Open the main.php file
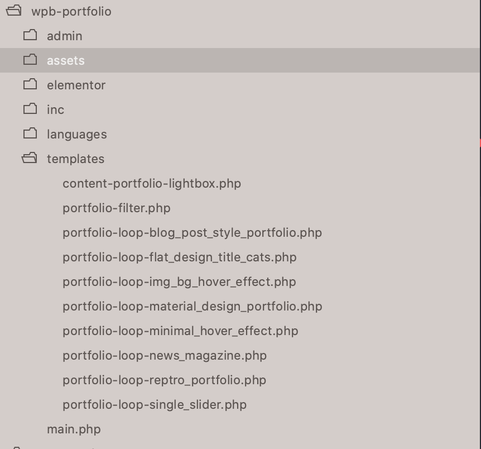 click(x=74, y=429)
